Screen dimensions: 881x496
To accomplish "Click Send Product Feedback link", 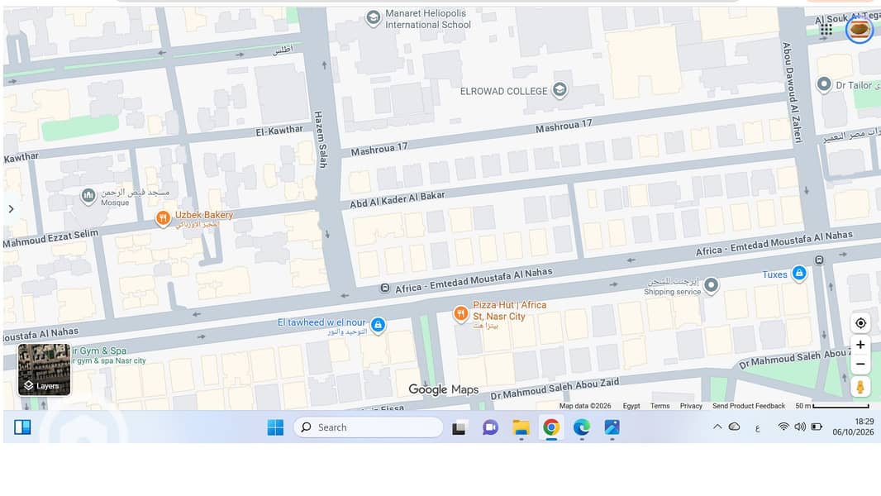I will [x=749, y=406].
